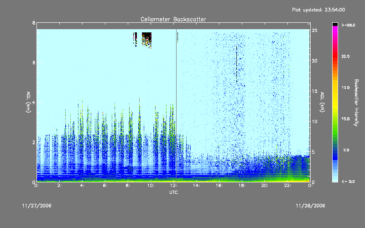365x228 pixels.
Task: Select the end date "11/28/2006"
Action: (310, 206)
